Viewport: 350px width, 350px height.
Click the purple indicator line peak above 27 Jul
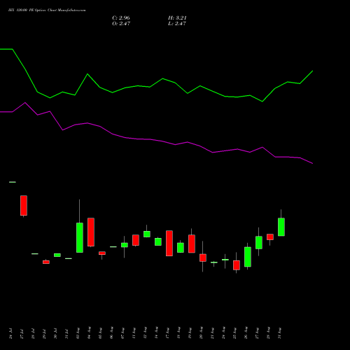pyautogui.click(x=25, y=103)
